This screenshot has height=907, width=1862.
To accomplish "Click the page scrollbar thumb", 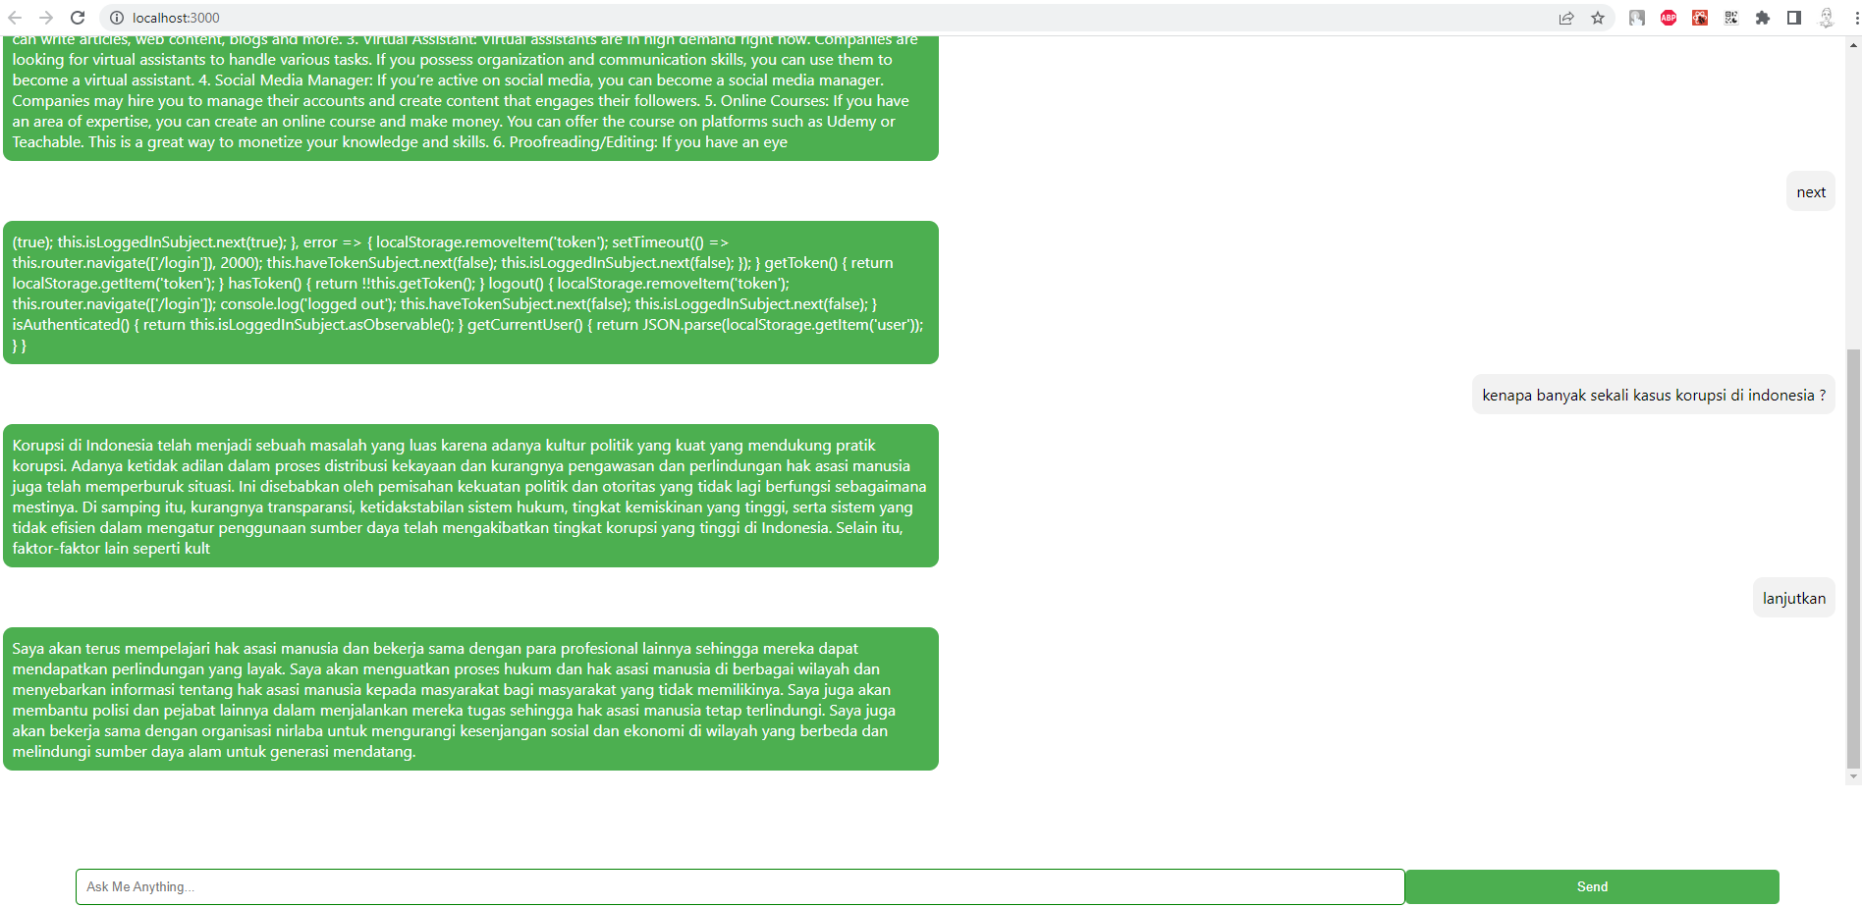I will point(1853,560).
